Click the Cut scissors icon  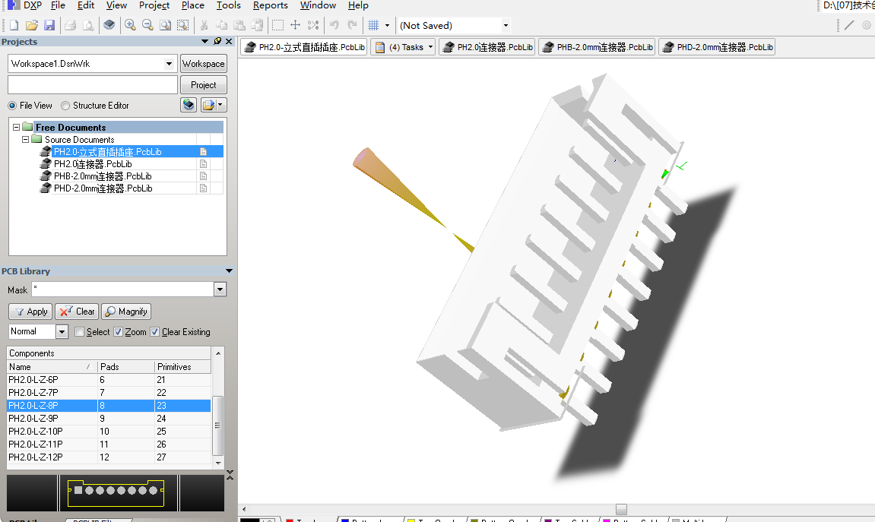click(x=204, y=25)
